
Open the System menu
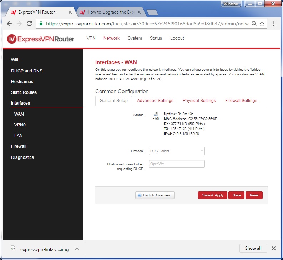[135, 38]
